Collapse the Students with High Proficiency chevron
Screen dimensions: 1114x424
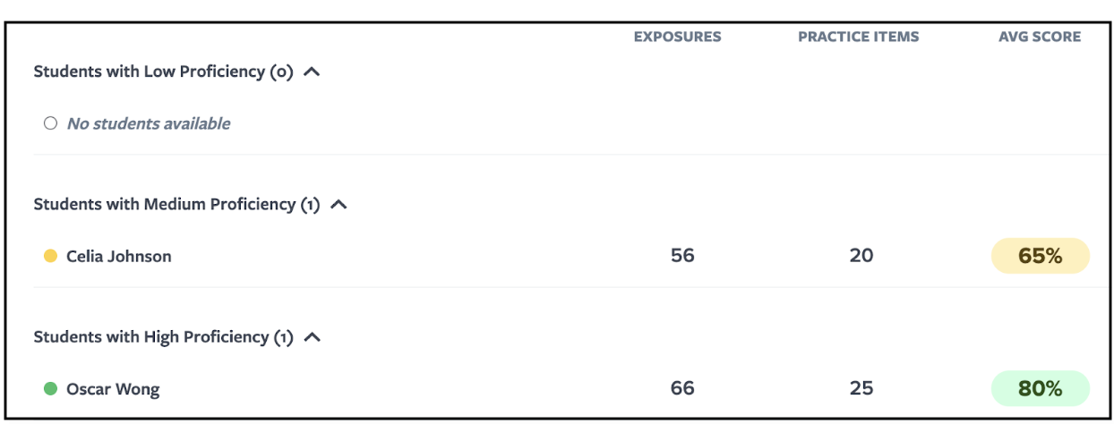[313, 337]
